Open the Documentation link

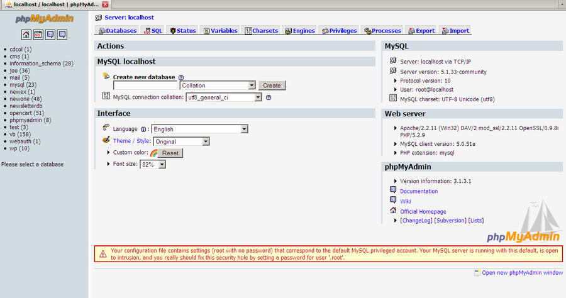(419, 191)
